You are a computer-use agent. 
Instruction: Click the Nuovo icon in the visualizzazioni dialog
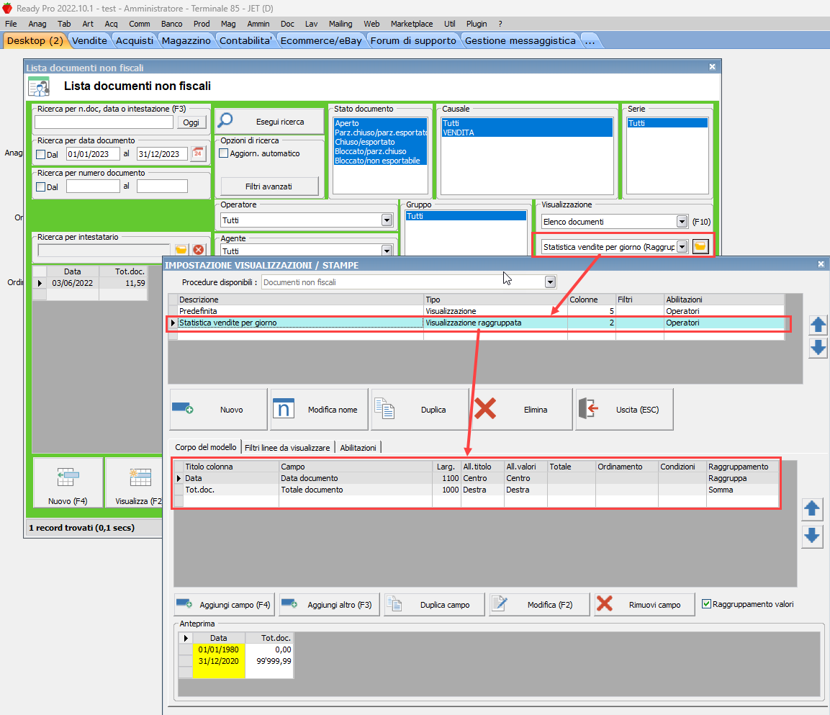[183, 409]
